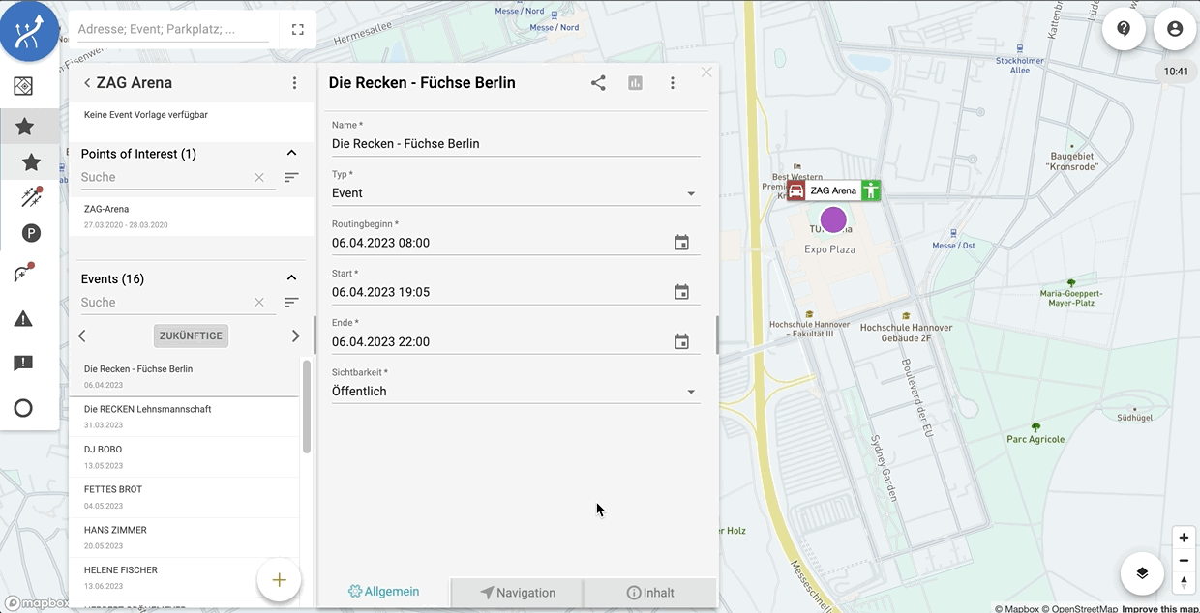Open calendar picker for Start date

coord(681,292)
